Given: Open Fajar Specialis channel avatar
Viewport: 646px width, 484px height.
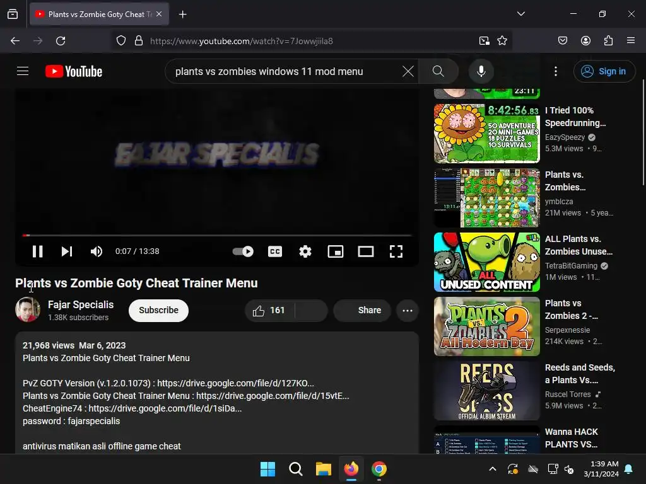Looking at the screenshot, I should (x=28, y=309).
